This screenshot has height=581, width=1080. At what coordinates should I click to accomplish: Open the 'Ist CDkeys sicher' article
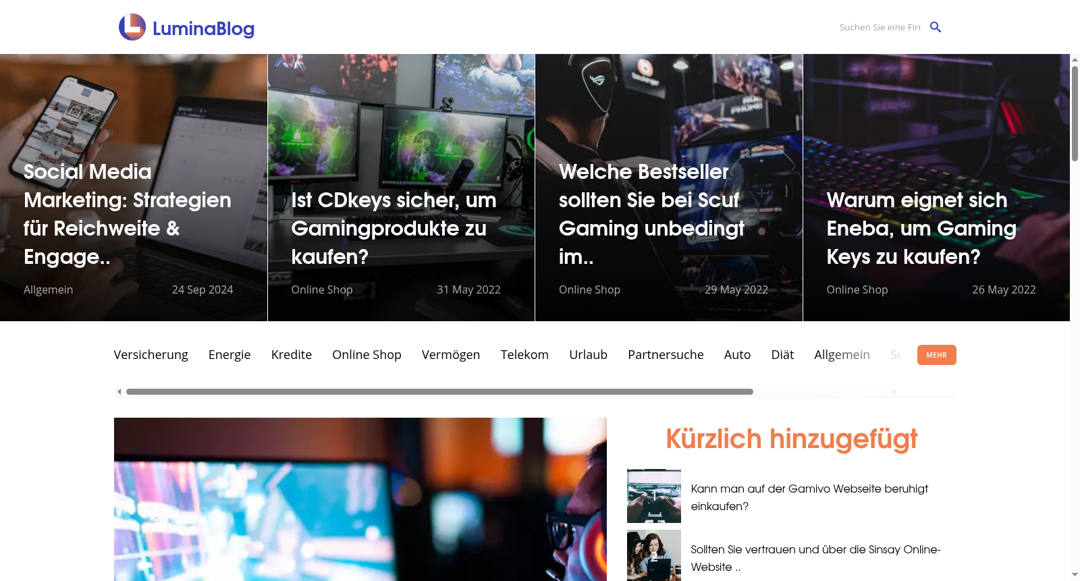394,228
